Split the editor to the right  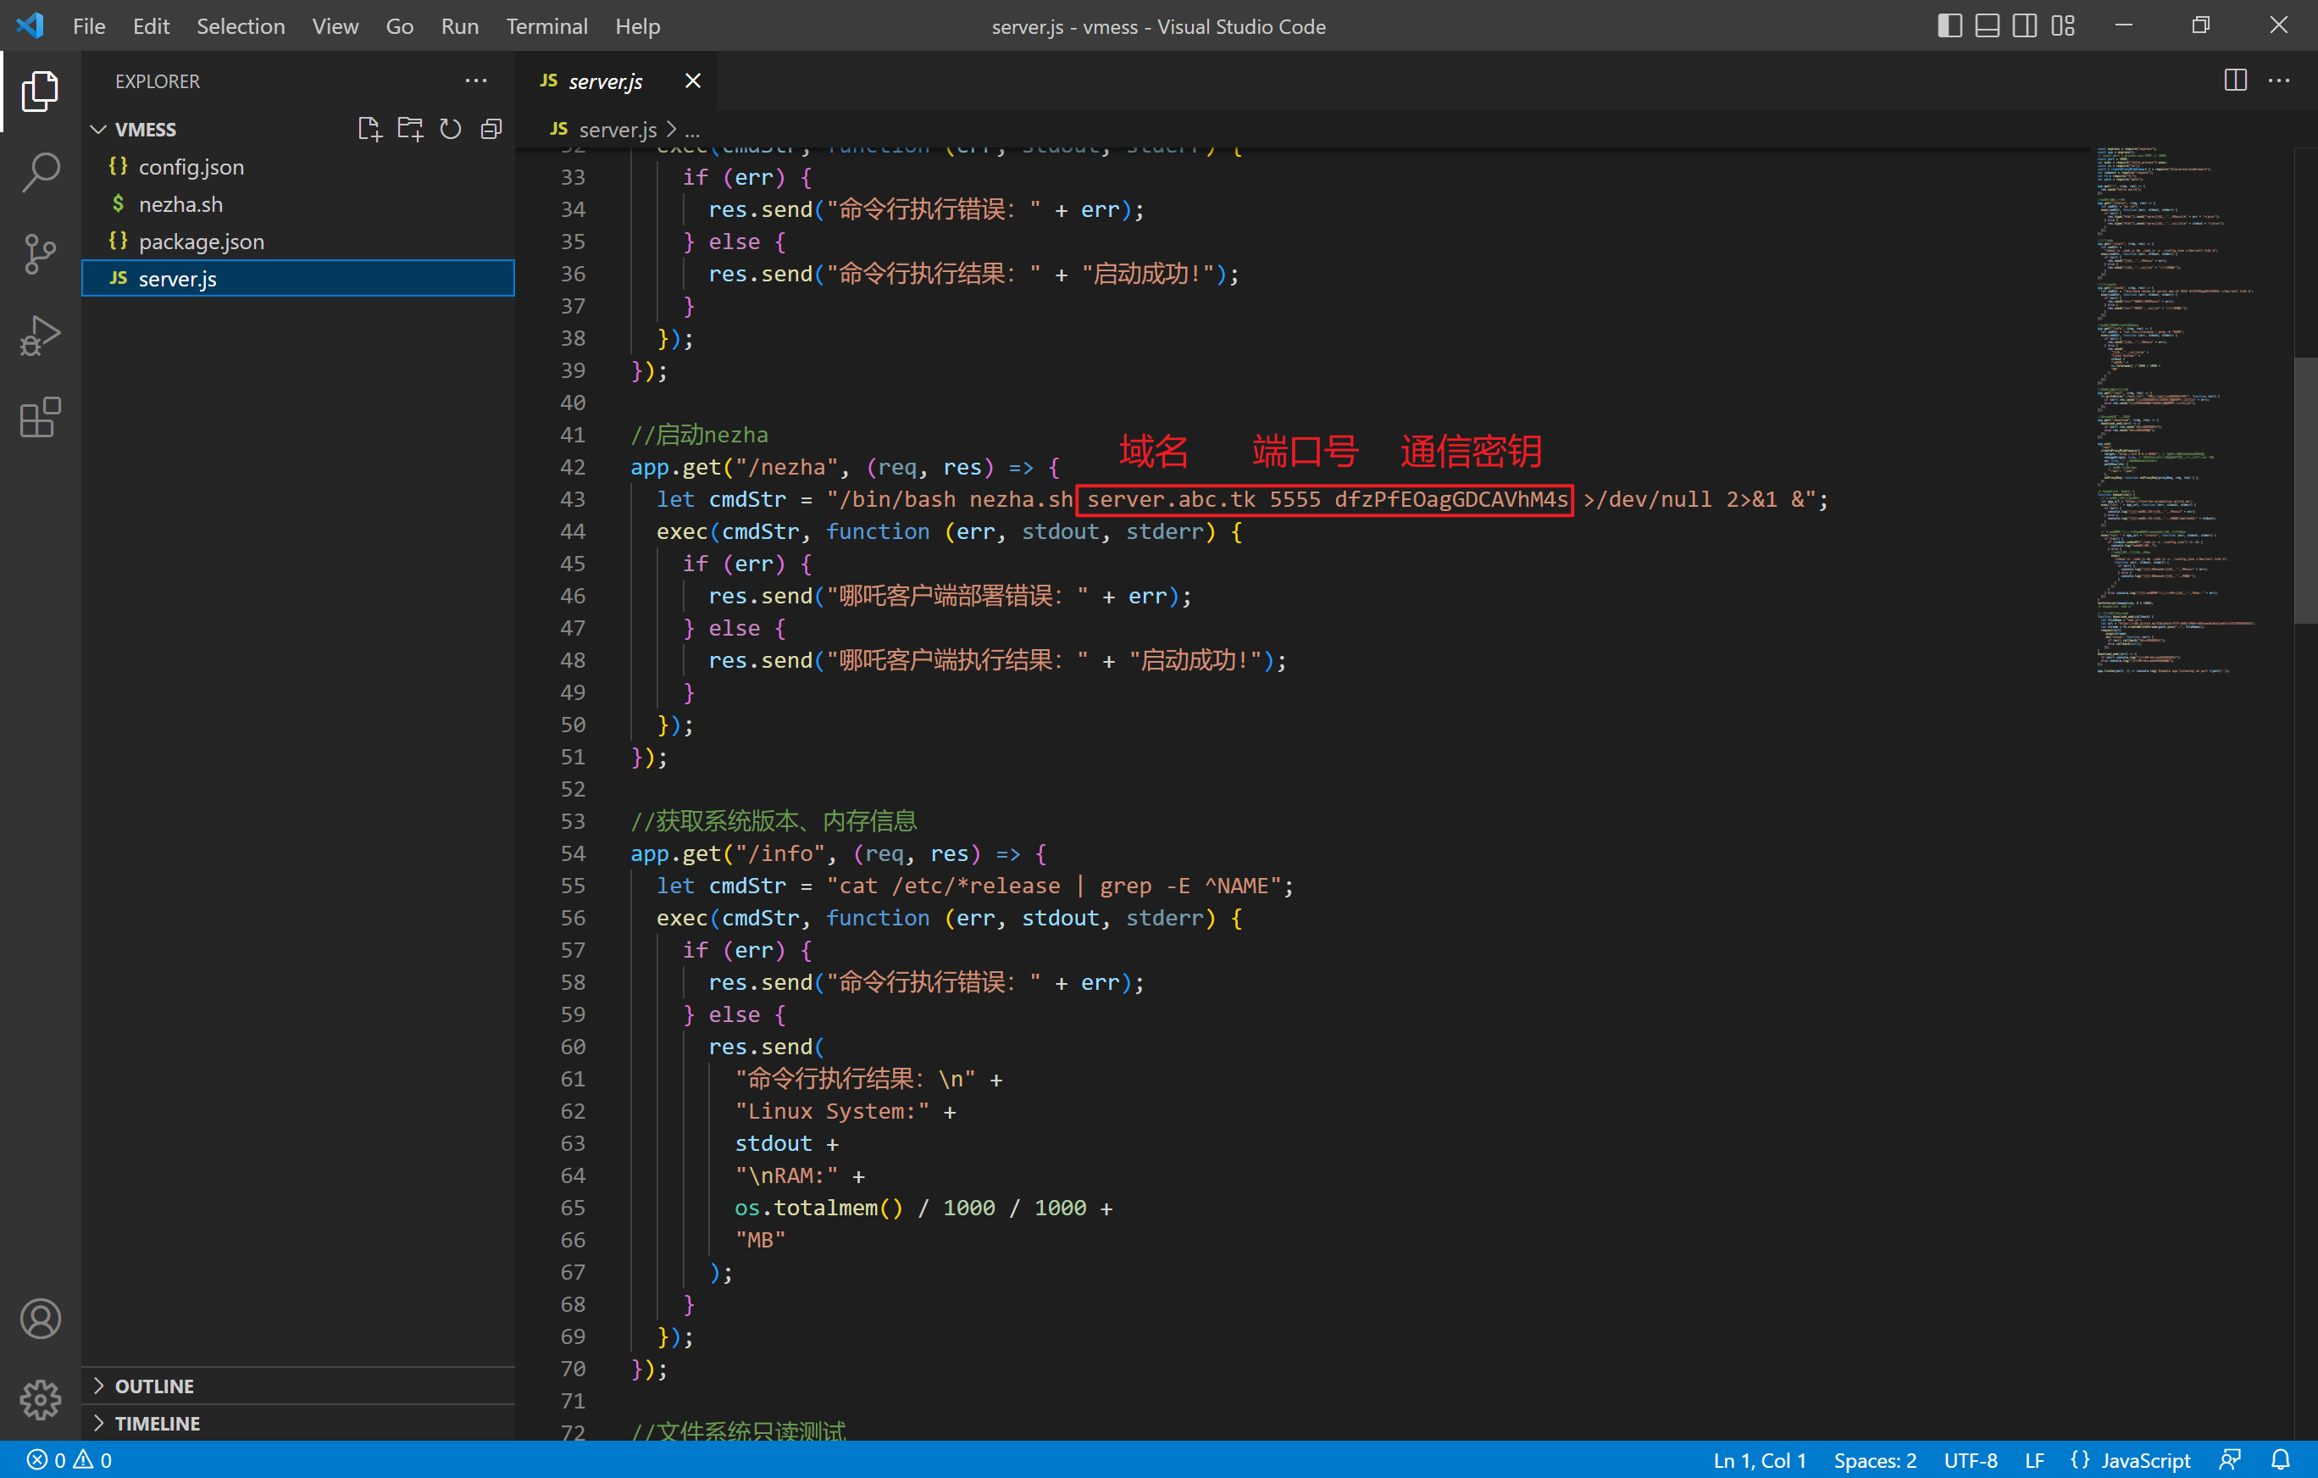(x=2235, y=81)
